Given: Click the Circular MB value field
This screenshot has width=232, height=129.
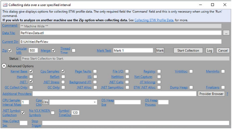Looking at the screenshot, I should (33, 51).
